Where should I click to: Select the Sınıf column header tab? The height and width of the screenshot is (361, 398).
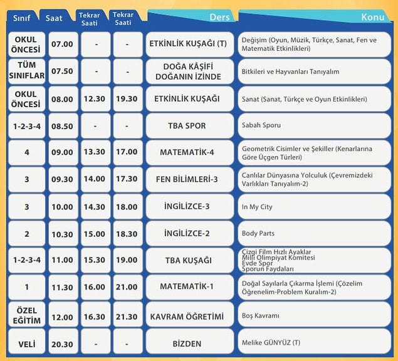pos(23,18)
